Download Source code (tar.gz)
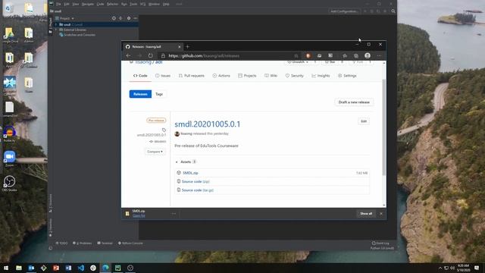 (198, 190)
